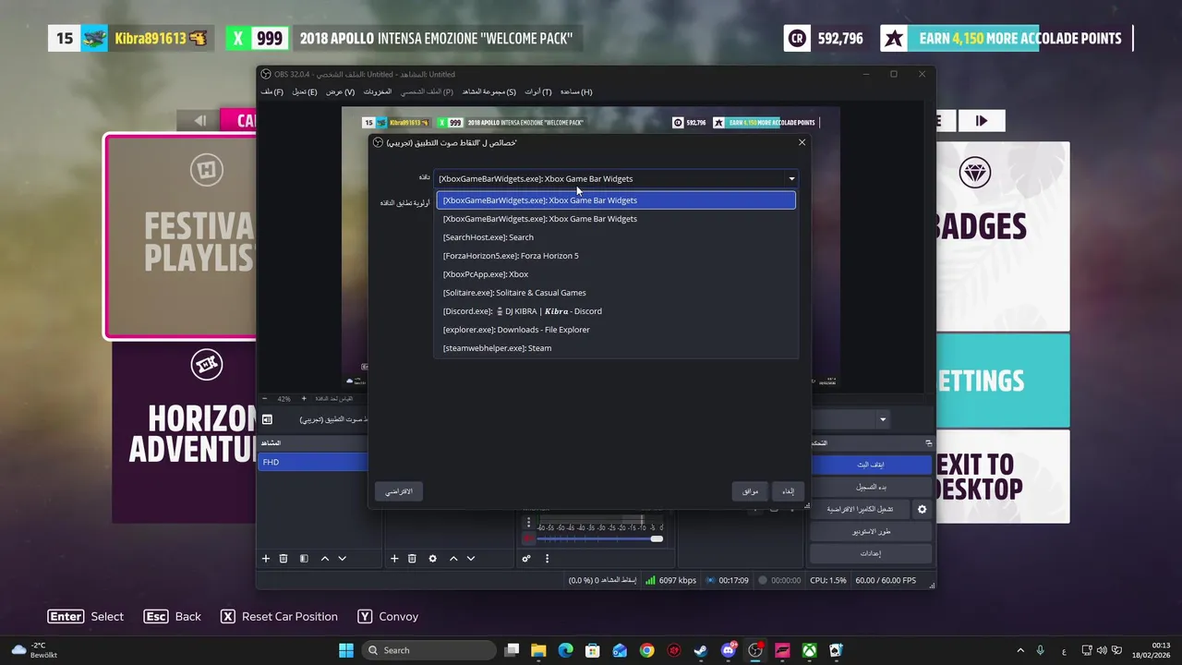1182x665 pixels.
Task: Open the تعديل (E) menu
Action: 305,91
